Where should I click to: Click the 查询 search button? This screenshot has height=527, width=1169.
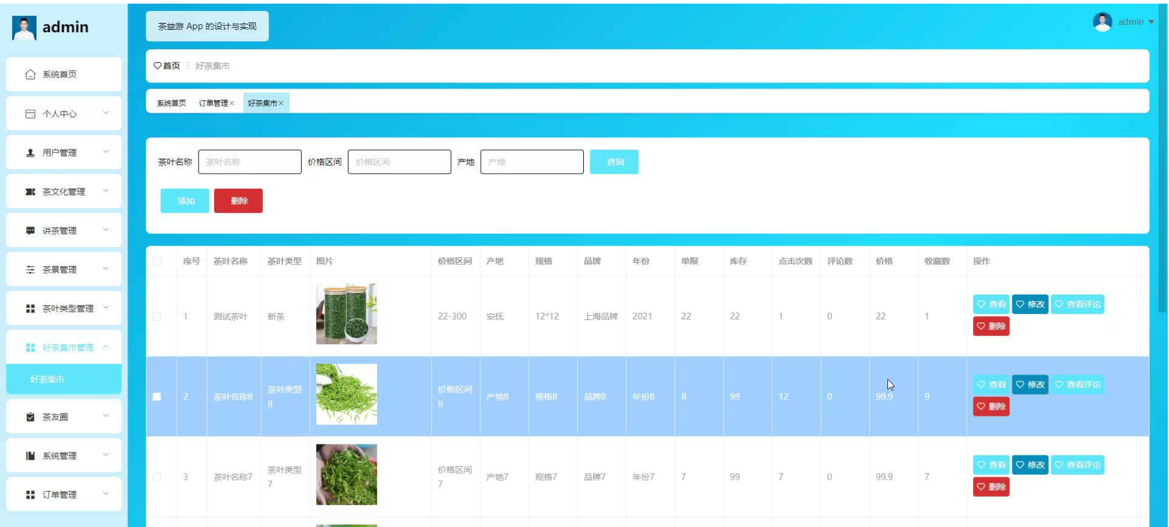tap(614, 162)
